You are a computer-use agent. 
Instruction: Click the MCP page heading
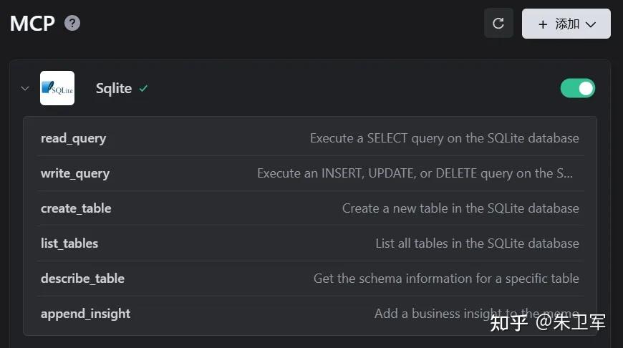[x=32, y=23]
